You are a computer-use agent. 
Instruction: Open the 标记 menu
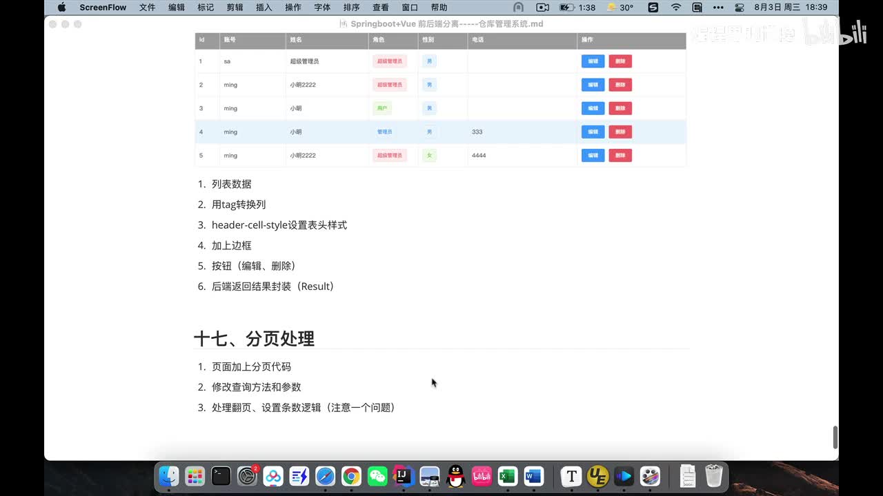click(206, 8)
